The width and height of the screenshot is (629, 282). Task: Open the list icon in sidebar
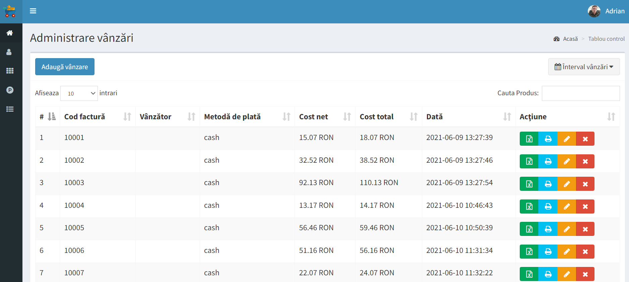coord(10,109)
